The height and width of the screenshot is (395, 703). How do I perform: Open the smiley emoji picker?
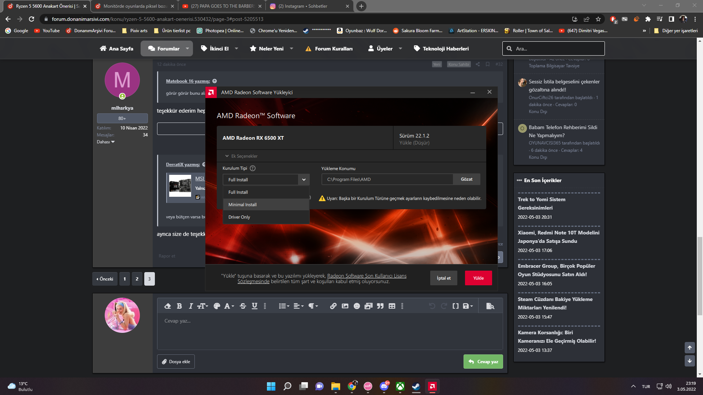point(357,306)
